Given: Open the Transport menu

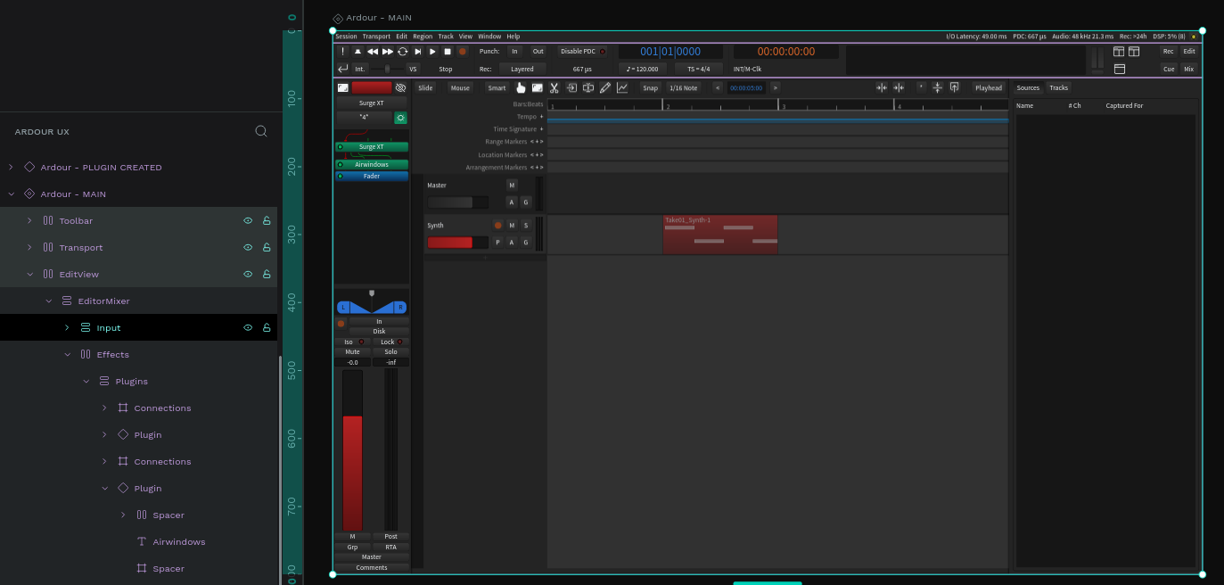Looking at the screenshot, I should 376,37.
